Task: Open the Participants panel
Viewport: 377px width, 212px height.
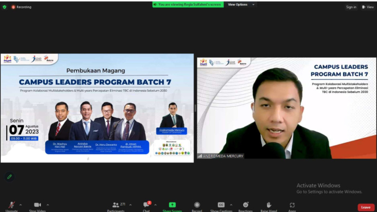Action: (116, 206)
